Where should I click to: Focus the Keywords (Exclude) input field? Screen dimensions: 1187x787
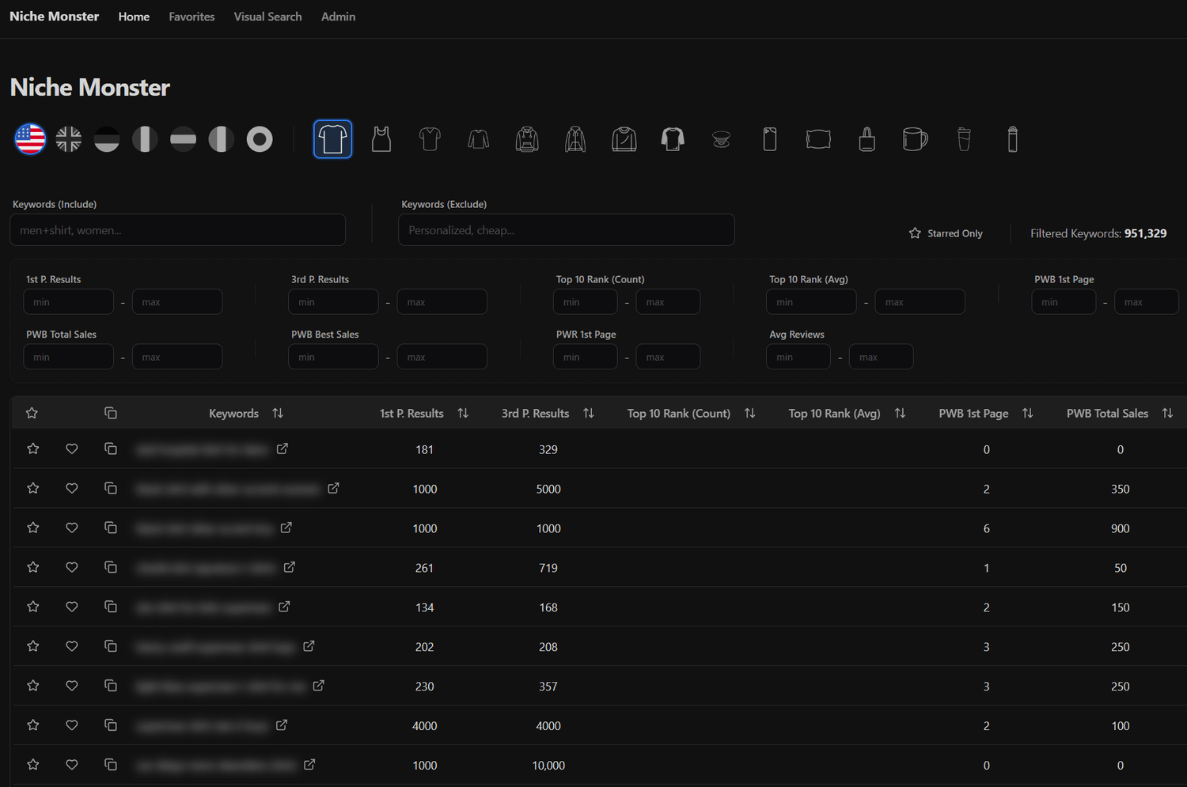567,230
